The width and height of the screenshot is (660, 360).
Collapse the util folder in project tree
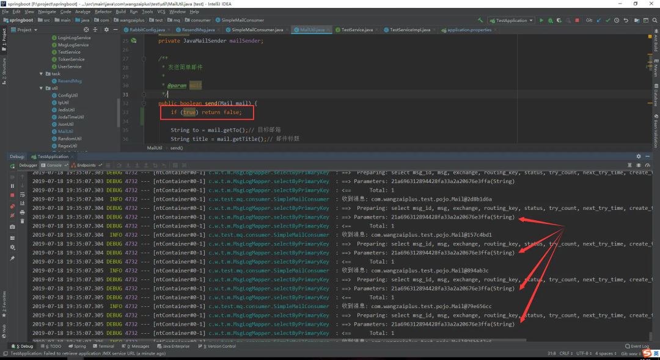pos(42,88)
